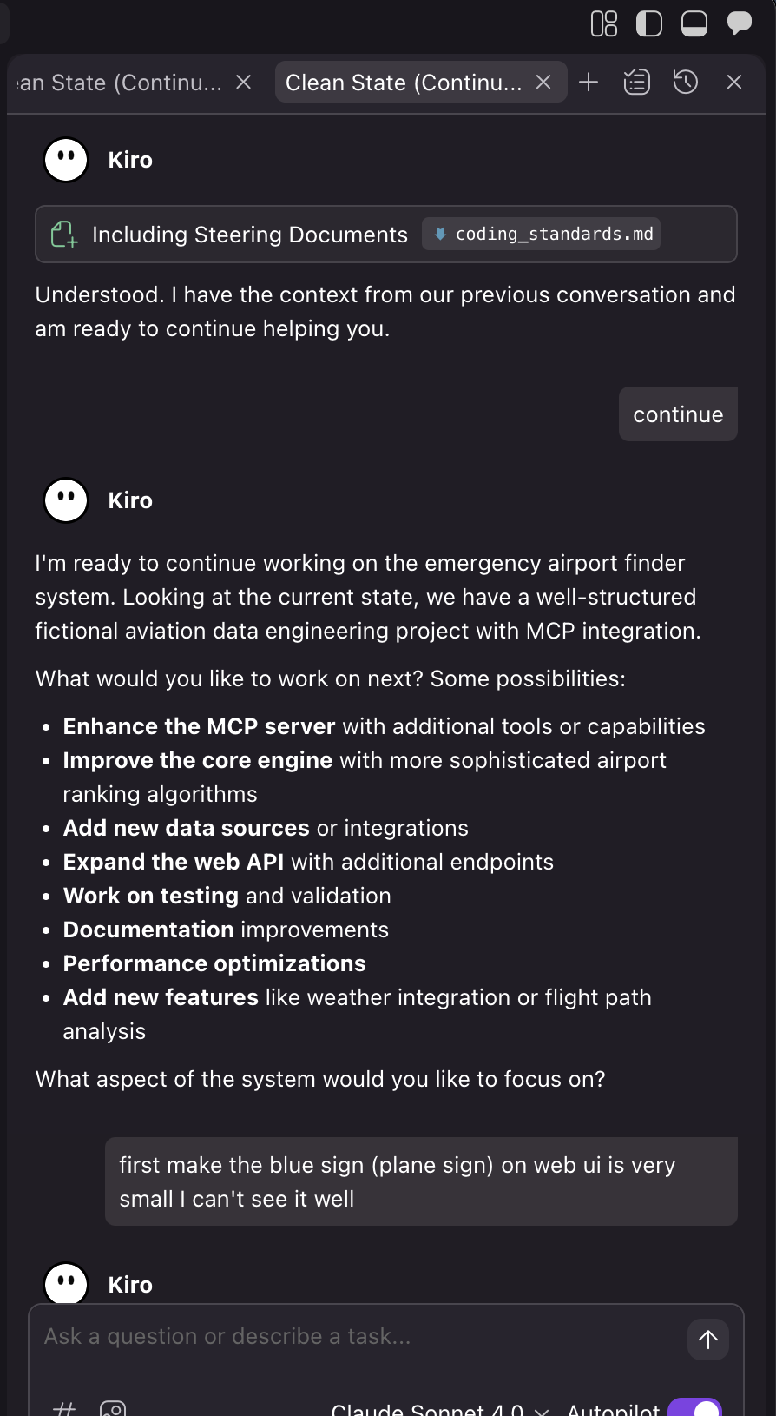Open the chat history icon
This screenshot has height=1416, width=776.
(685, 82)
